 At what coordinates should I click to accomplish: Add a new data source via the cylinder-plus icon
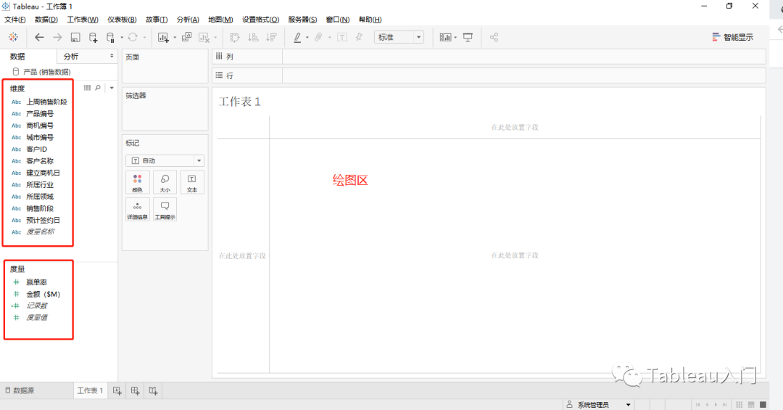coord(93,37)
